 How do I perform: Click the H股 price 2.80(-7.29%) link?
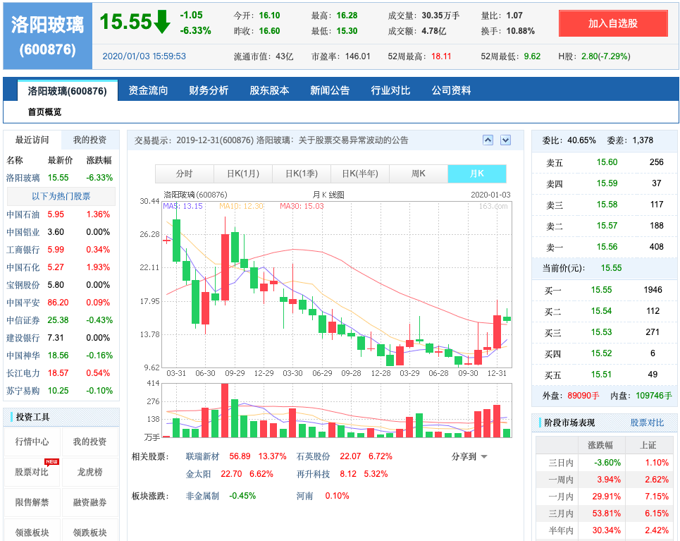point(606,56)
